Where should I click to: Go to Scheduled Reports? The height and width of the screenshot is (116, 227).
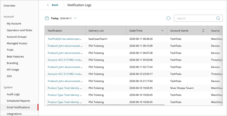pyautogui.click(x=18, y=101)
